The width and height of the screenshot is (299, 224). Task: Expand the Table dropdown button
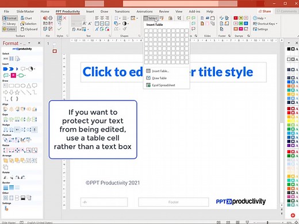(151, 18)
